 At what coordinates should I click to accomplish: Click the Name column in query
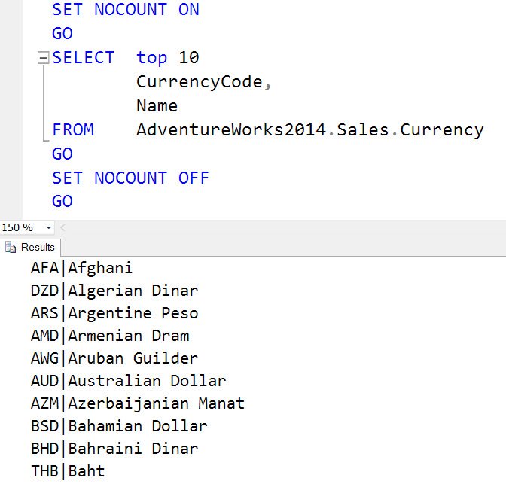click(x=157, y=106)
